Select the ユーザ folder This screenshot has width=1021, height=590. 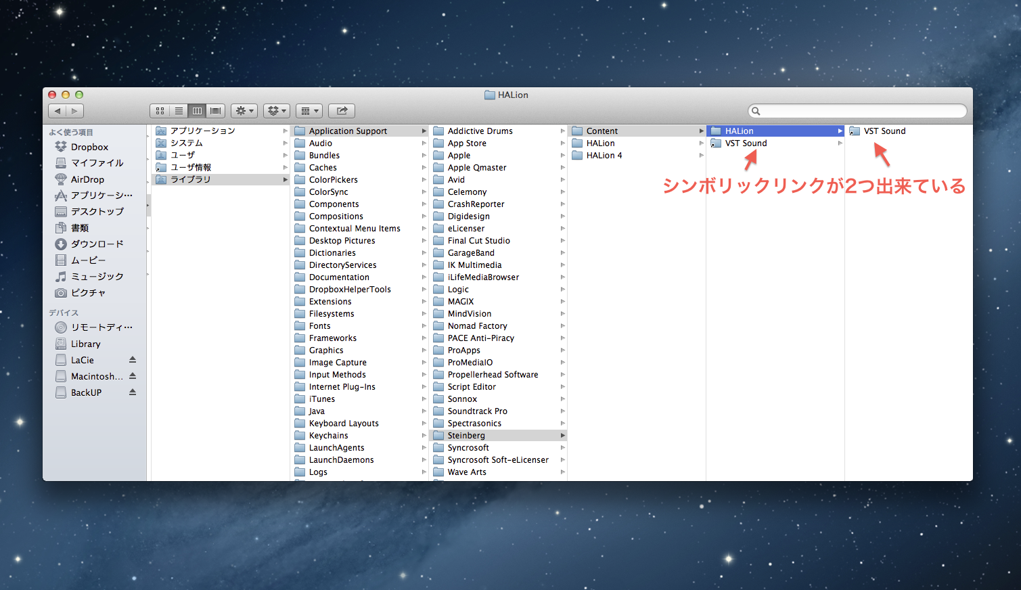point(221,155)
